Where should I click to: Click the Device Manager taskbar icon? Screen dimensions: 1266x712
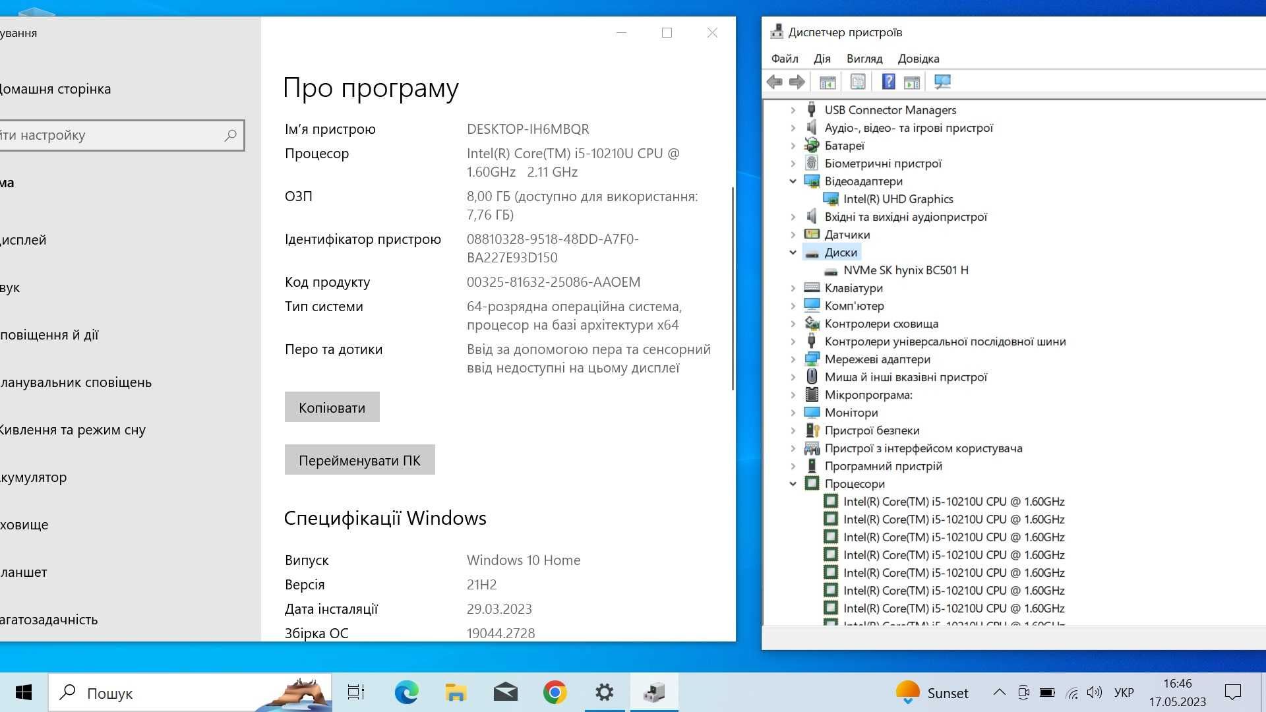point(654,692)
